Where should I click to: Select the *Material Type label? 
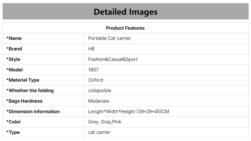[23, 80]
